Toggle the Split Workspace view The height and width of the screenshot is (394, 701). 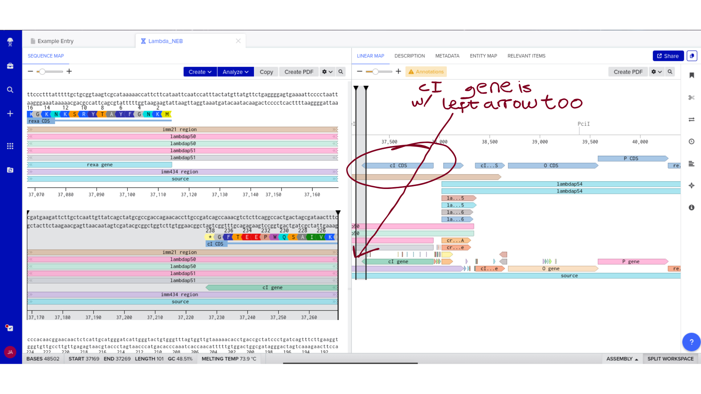tap(670, 359)
